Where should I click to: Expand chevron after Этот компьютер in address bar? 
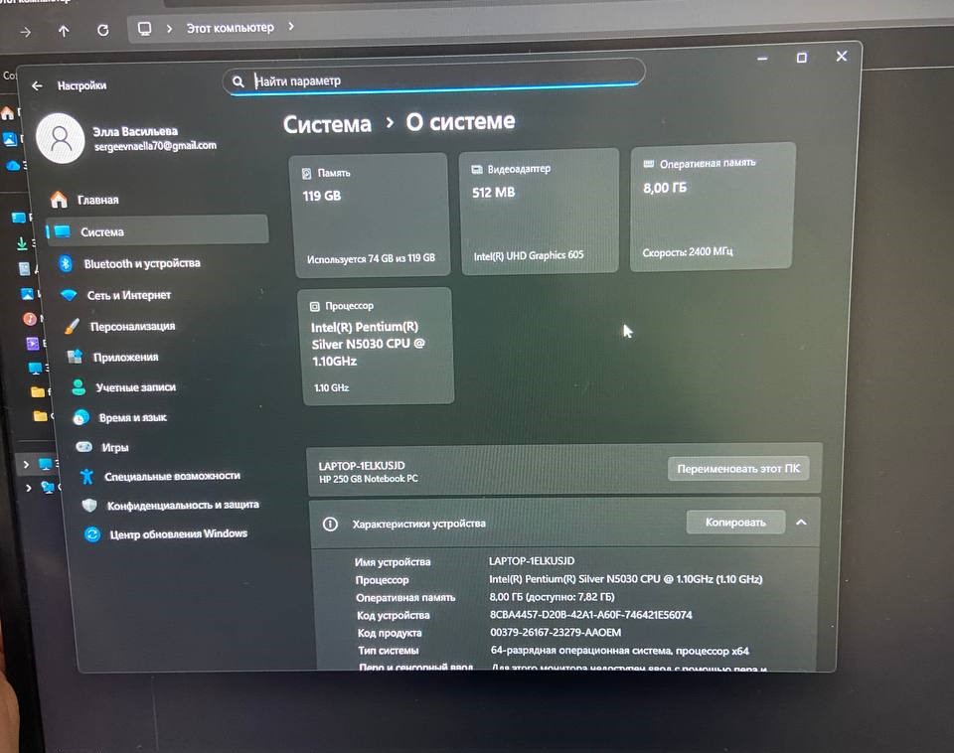[x=291, y=26]
